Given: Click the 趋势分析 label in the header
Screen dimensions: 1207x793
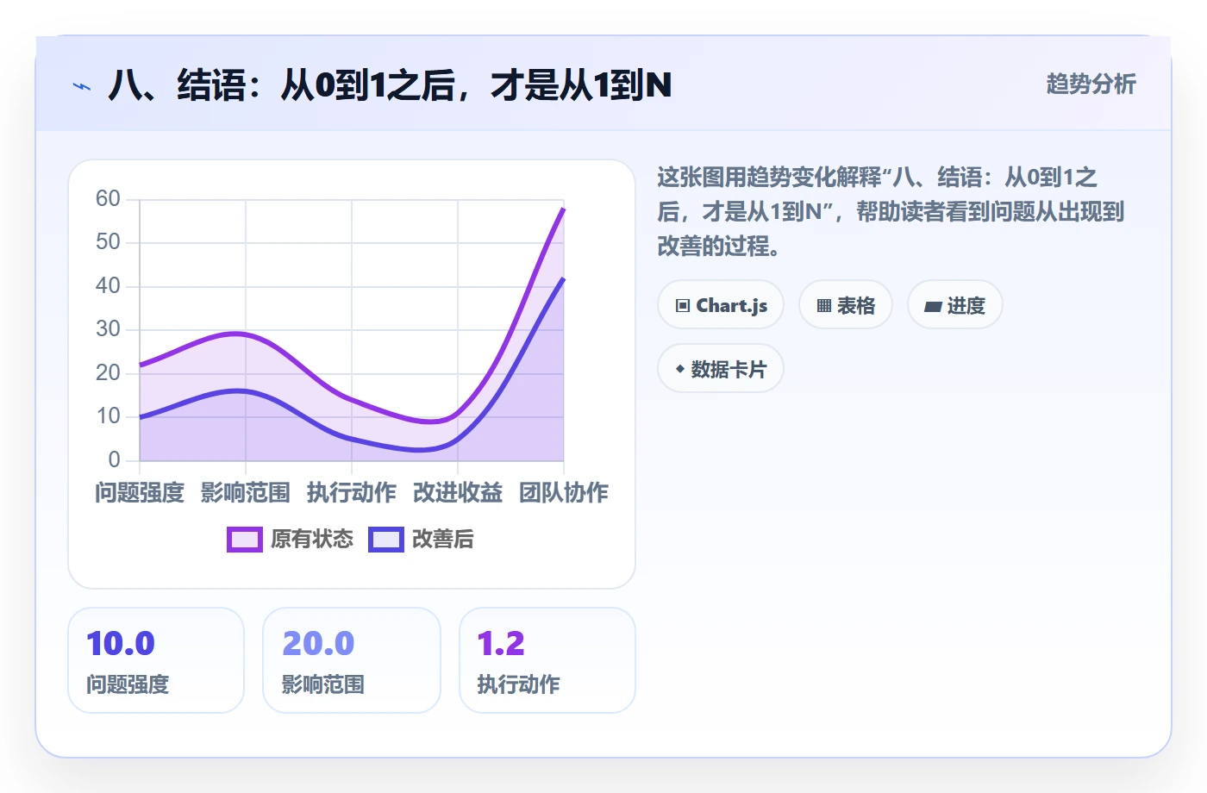Looking at the screenshot, I should 1091,84.
